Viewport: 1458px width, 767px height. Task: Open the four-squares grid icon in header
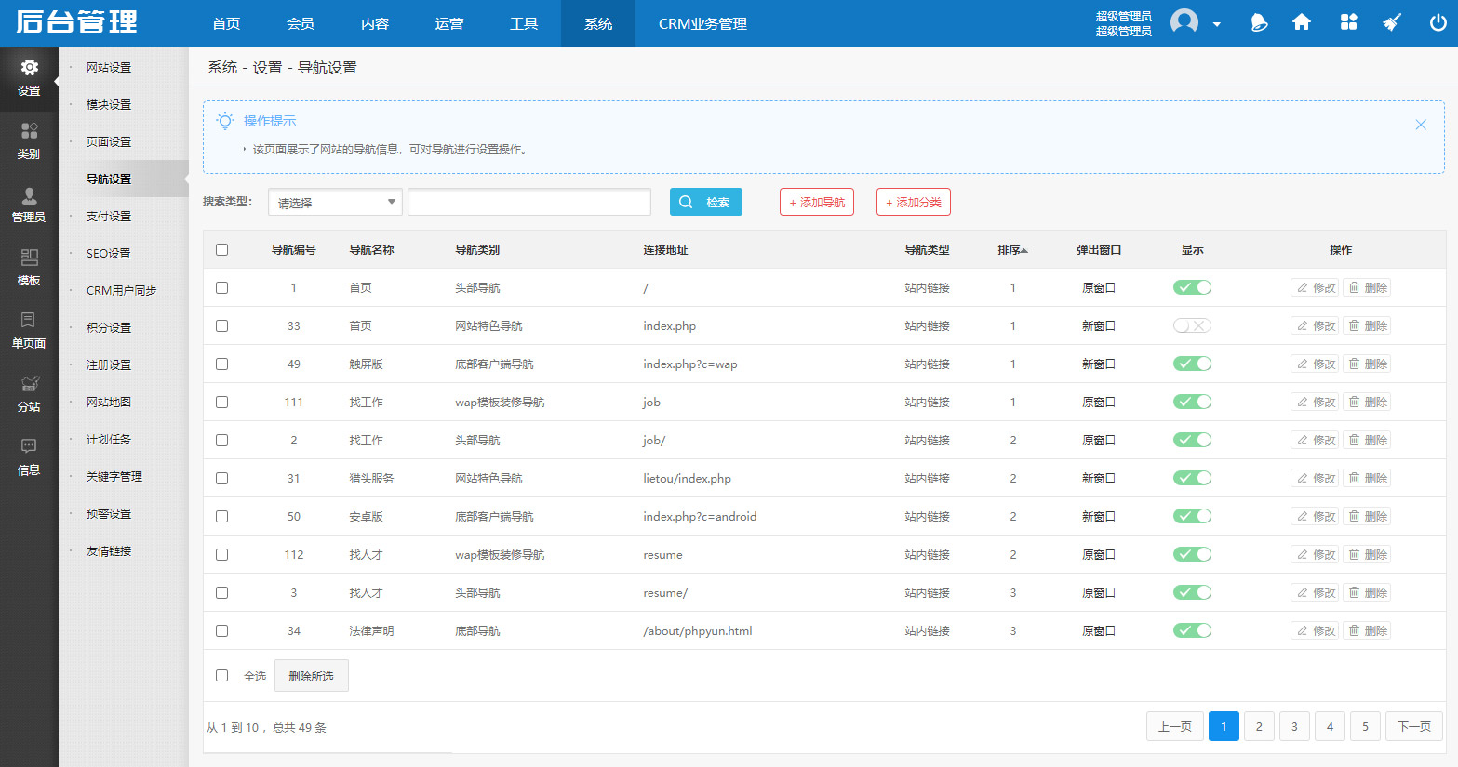pos(1348,22)
